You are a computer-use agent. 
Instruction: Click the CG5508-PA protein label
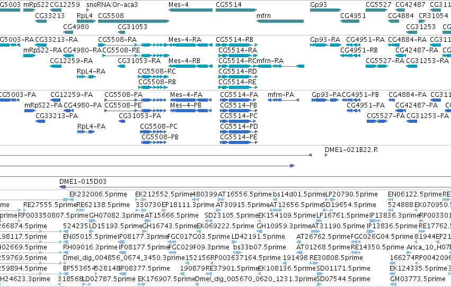coord(123,95)
